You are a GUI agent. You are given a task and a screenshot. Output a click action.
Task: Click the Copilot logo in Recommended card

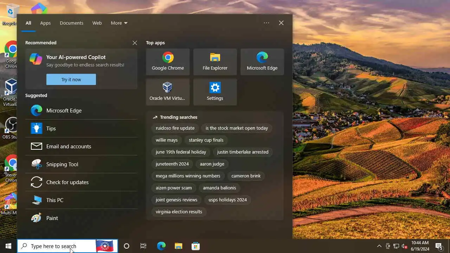(x=36, y=59)
